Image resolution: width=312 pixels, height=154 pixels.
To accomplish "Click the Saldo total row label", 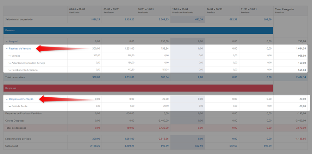I will click(12, 146).
